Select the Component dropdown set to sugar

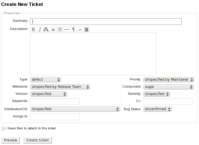click(168, 87)
